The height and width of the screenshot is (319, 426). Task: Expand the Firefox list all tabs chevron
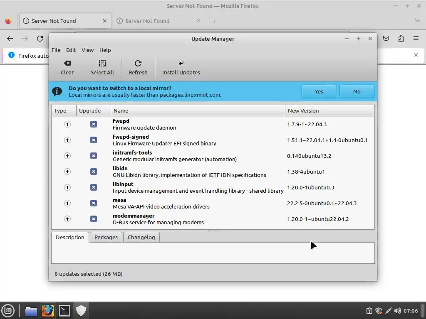click(418, 21)
